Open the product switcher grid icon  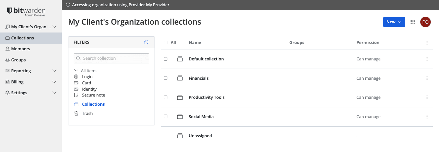pyautogui.click(x=413, y=22)
